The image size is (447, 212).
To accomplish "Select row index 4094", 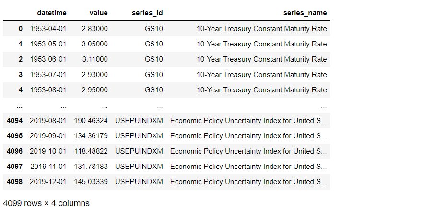I will coord(14,121).
